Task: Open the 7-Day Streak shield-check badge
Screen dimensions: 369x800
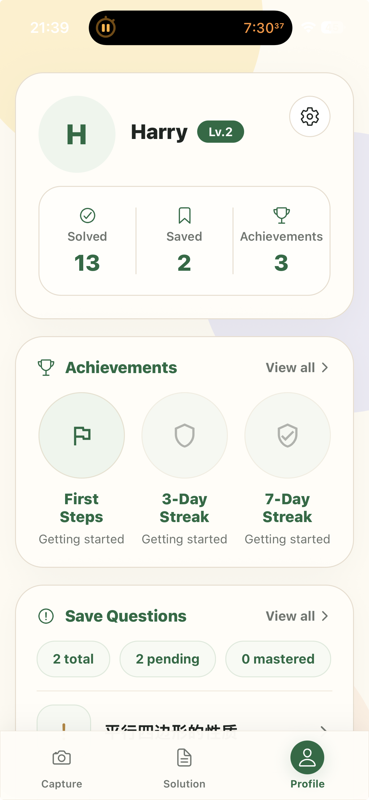Action: (x=288, y=435)
